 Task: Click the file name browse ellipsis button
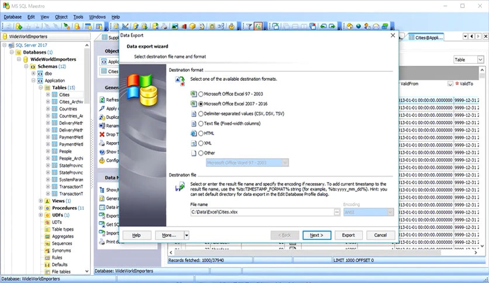(337, 212)
